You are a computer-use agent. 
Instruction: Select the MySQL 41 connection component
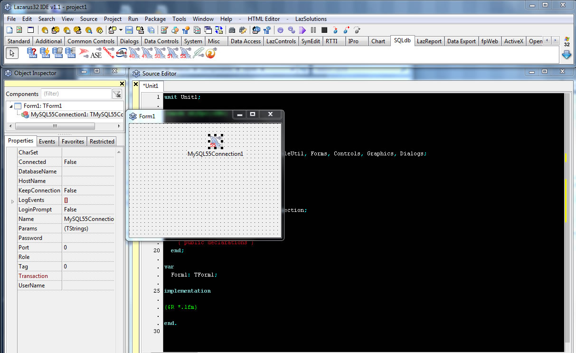148,53
